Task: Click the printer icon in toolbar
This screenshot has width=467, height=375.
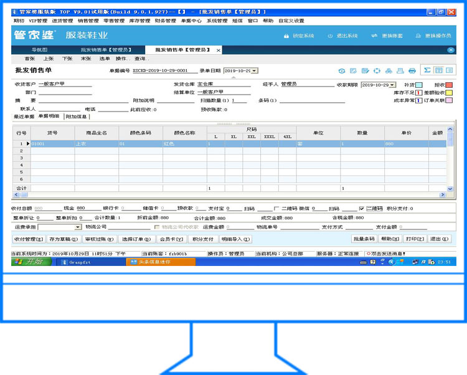Action: [x=412, y=71]
